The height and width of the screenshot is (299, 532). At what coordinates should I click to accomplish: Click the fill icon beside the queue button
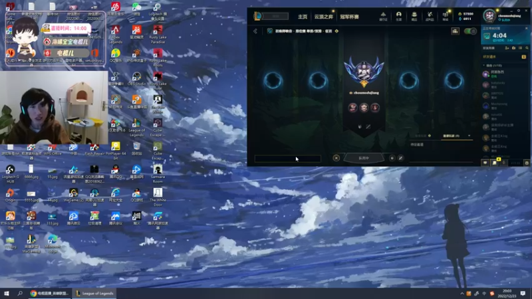(x=401, y=158)
